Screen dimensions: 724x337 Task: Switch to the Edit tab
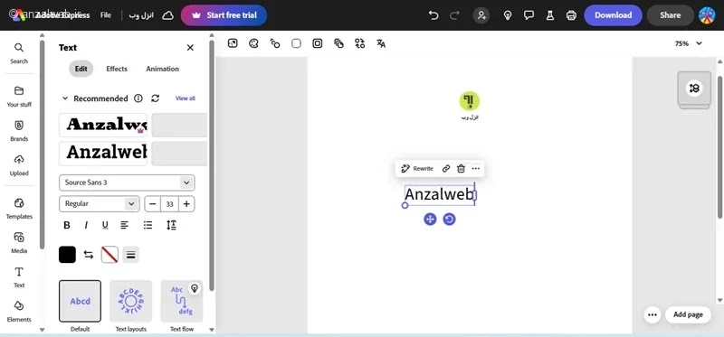(81, 69)
